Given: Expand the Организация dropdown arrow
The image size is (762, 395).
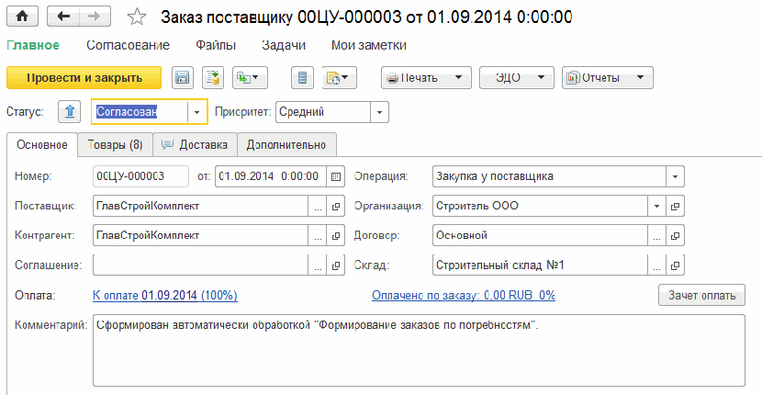Looking at the screenshot, I should click(x=656, y=207).
